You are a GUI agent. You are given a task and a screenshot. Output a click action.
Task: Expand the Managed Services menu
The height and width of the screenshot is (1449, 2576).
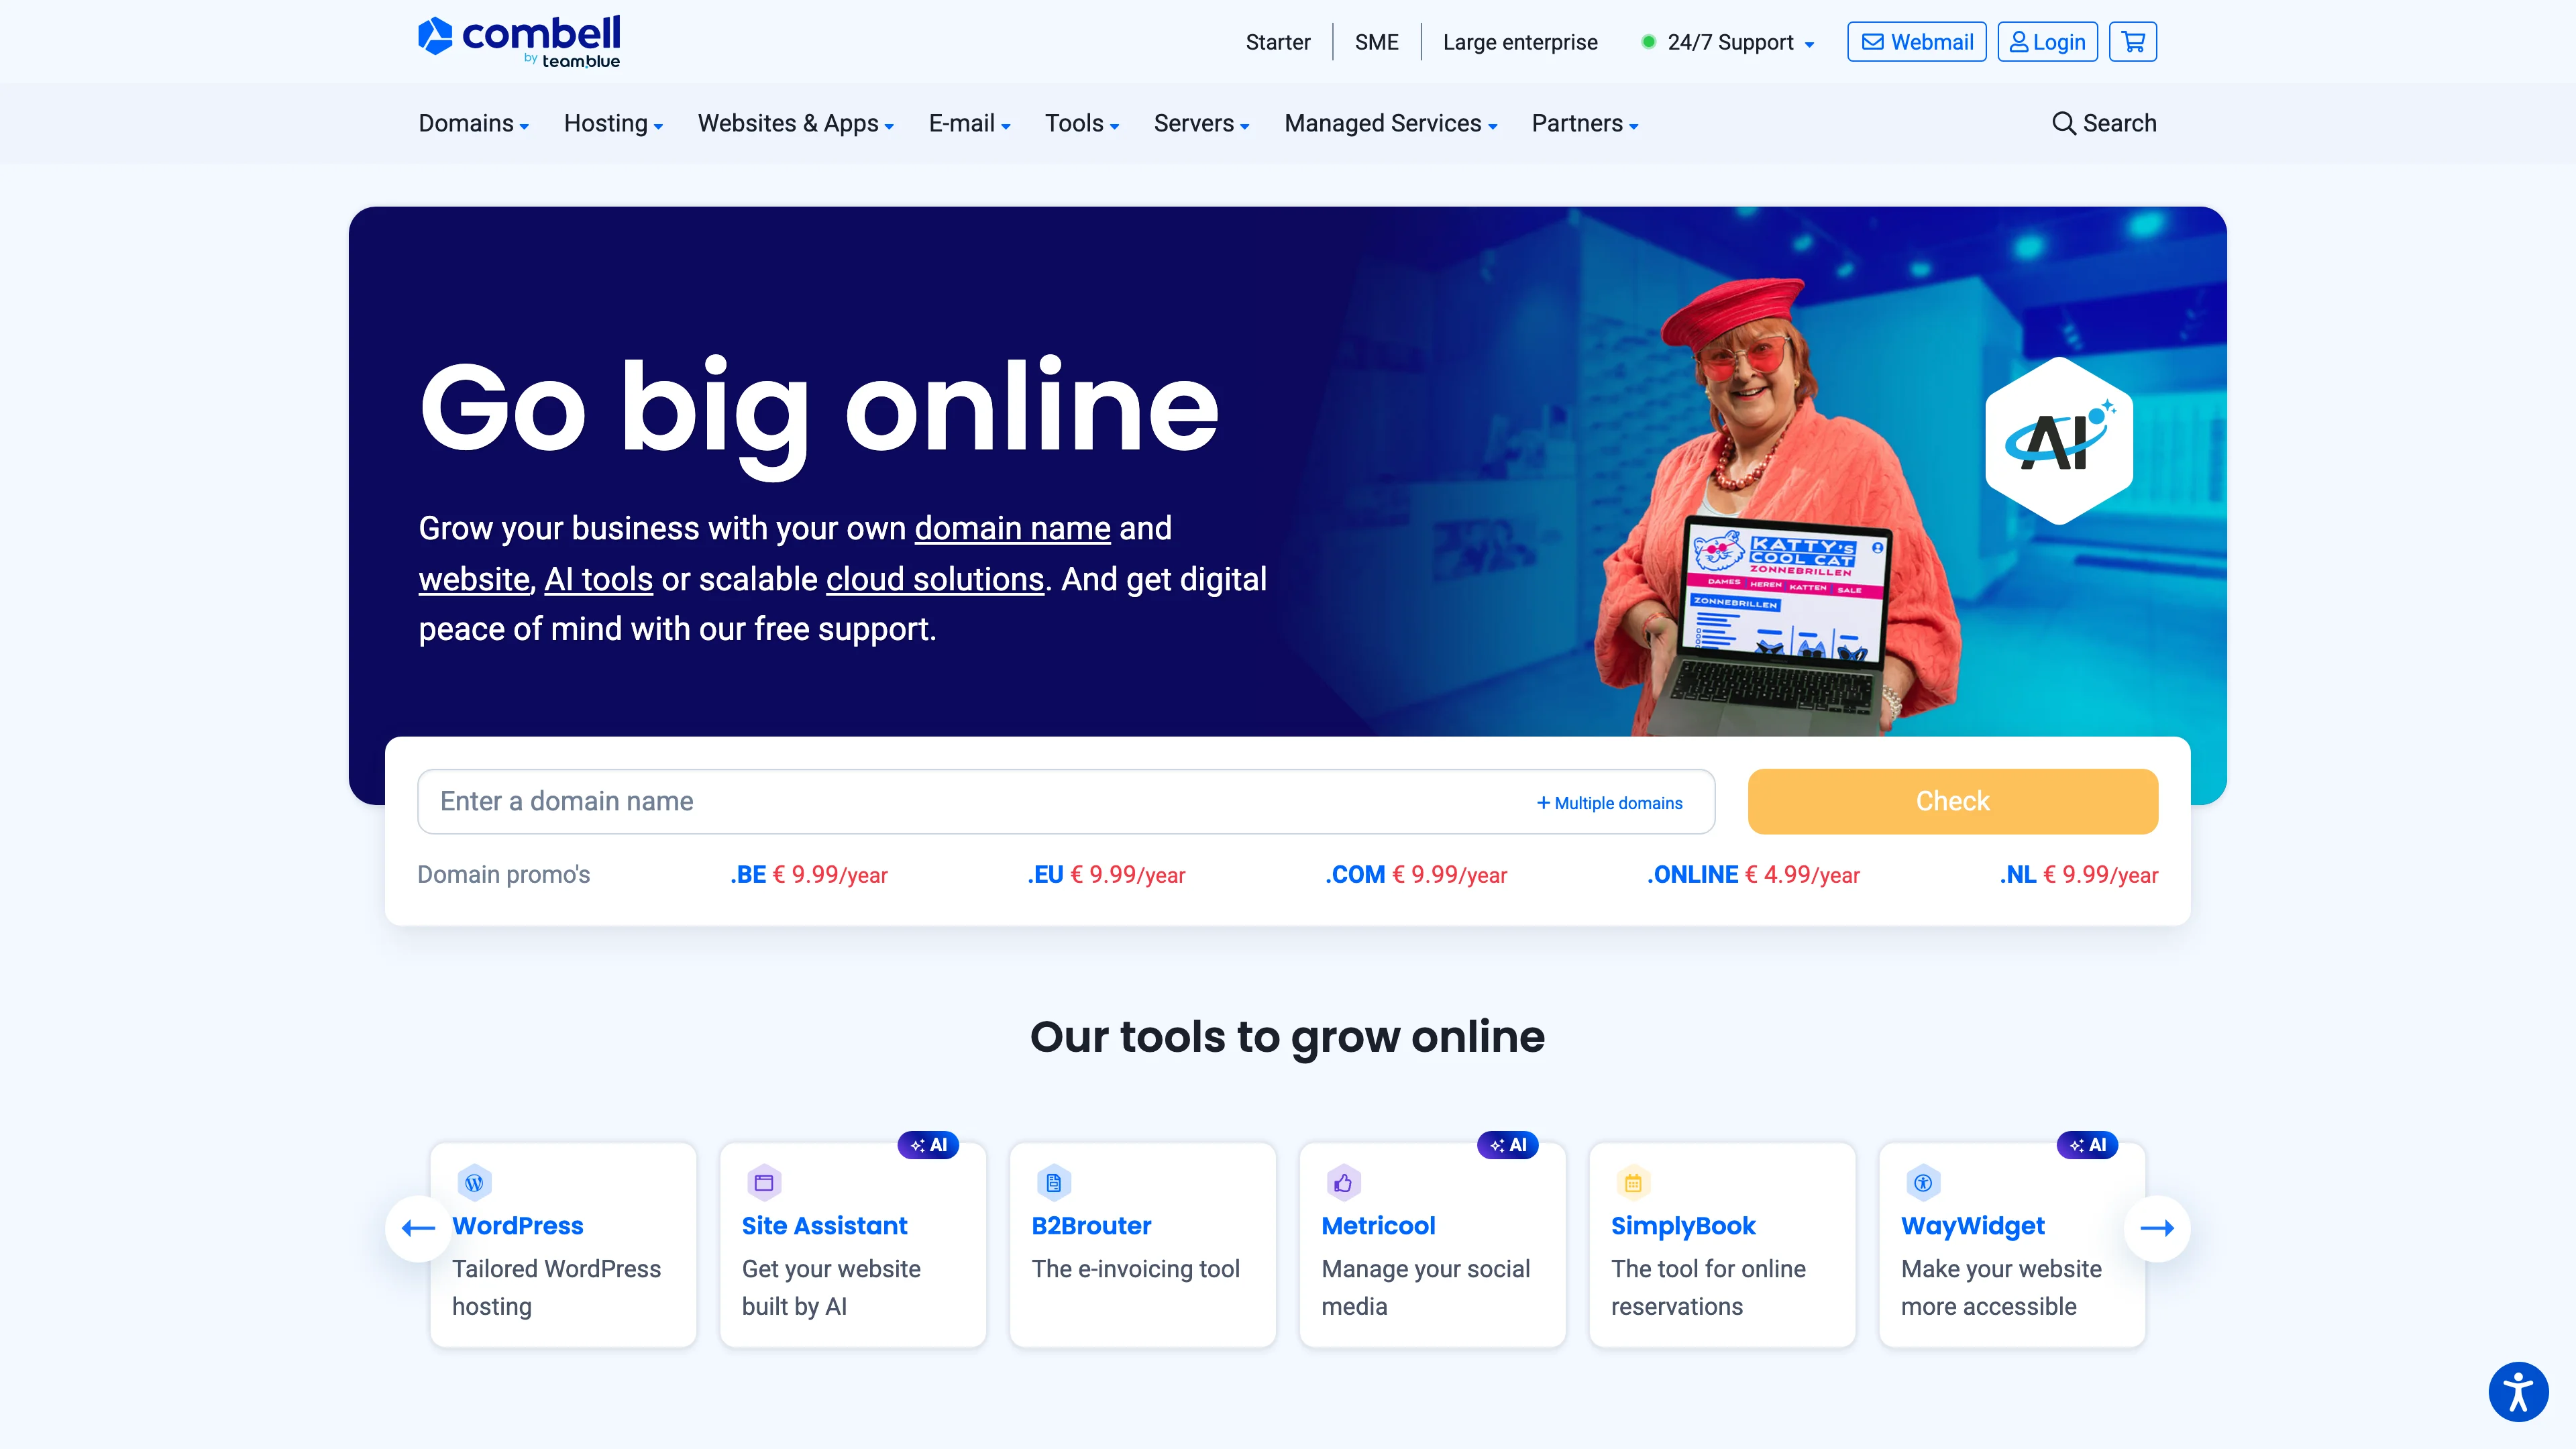pyautogui.click(x=1391, y=123)
